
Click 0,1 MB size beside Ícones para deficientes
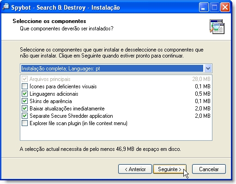click(x=203, y=86)
